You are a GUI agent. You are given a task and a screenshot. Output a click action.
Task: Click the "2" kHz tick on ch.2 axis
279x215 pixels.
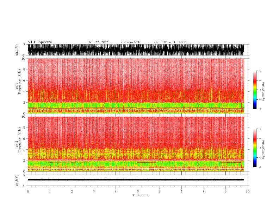click(x=24, y=161)
